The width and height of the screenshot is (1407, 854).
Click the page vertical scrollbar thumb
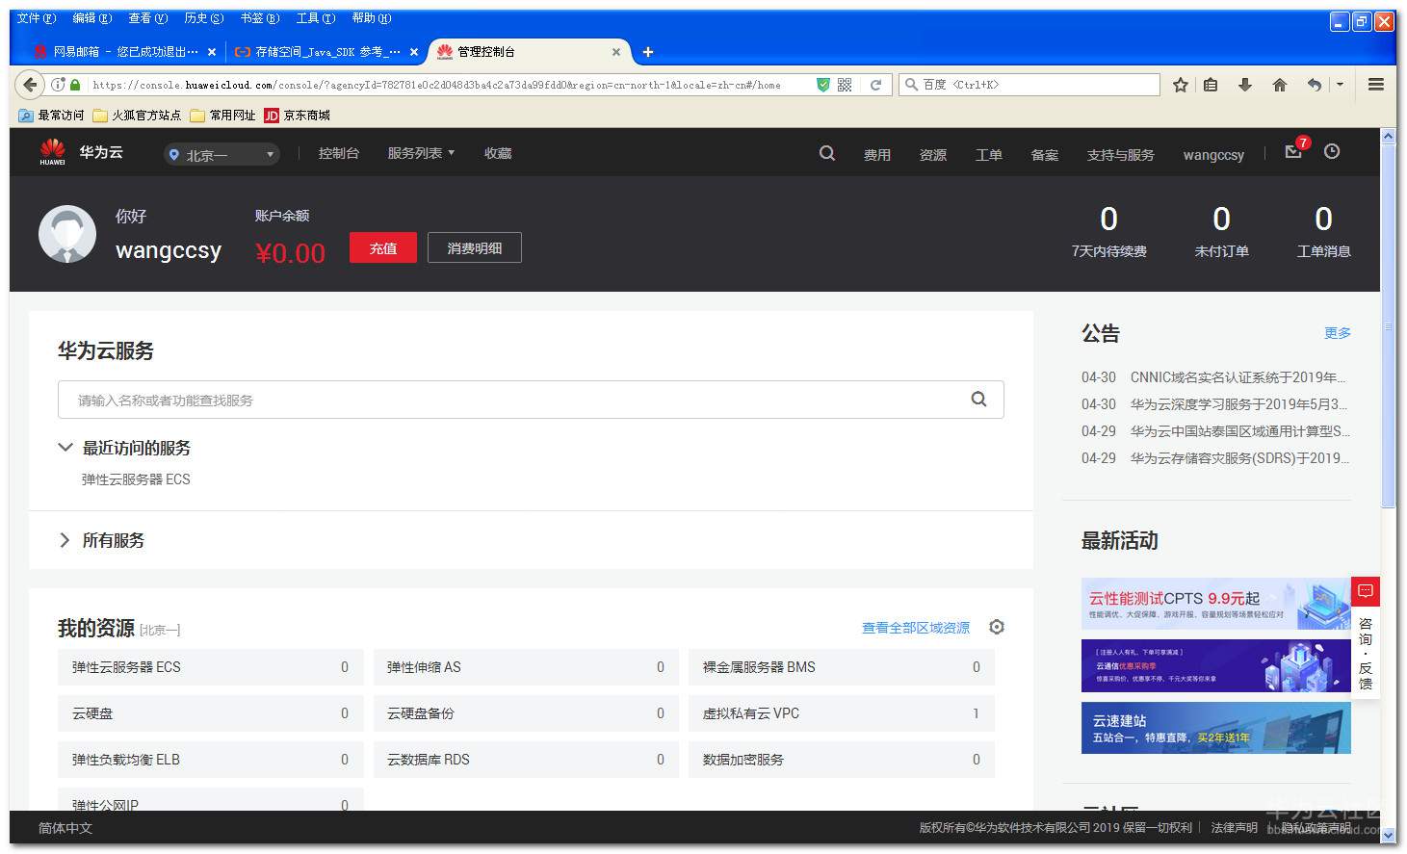[x=1388, y=327]
